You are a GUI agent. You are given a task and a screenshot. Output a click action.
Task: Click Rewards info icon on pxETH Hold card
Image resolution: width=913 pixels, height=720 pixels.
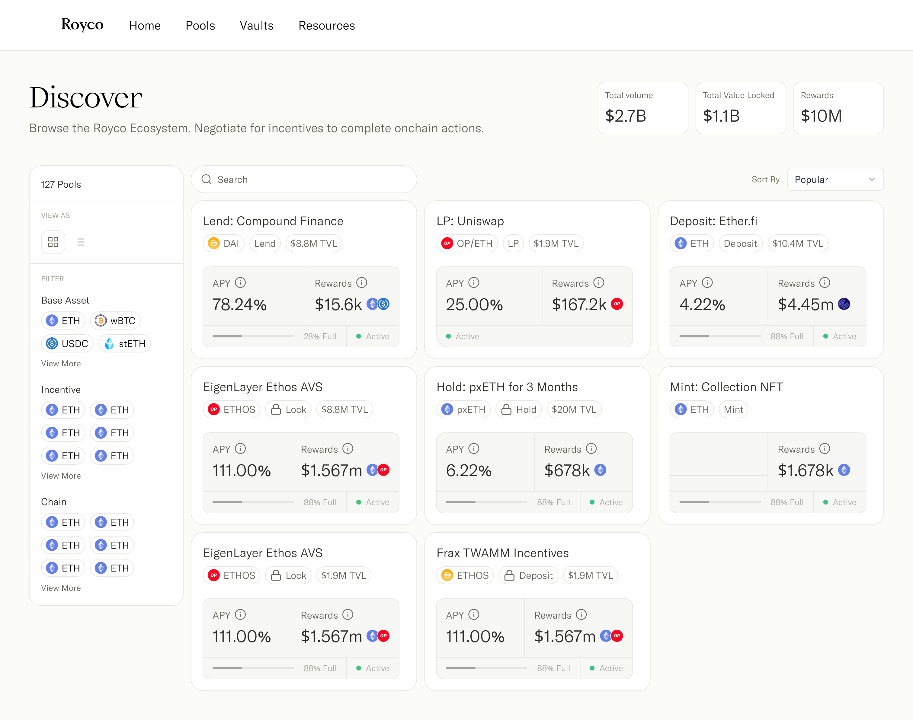[x=591, y=448]
